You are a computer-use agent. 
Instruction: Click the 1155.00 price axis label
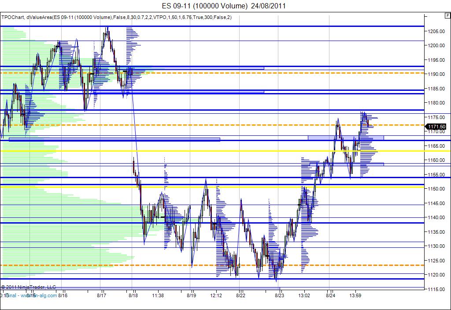tap(436, 175)
